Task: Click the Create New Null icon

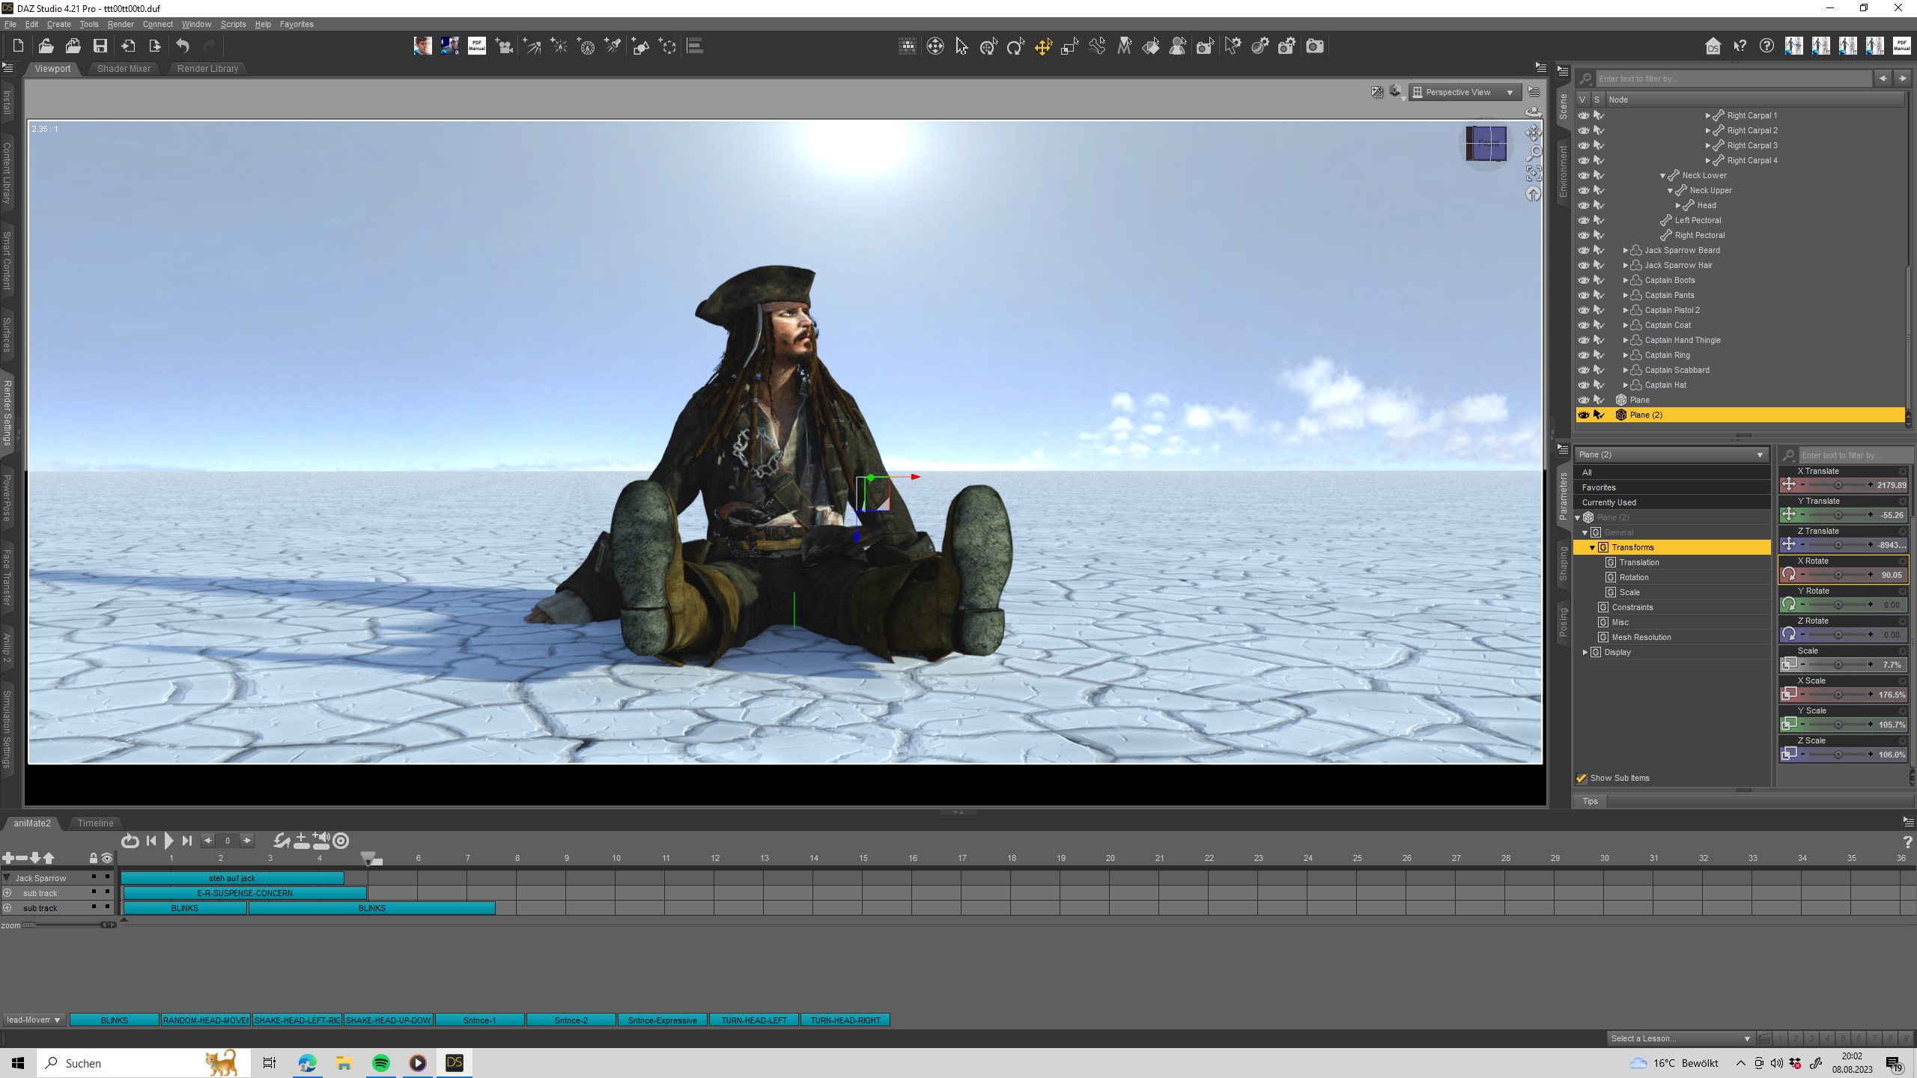Action: coord(668,46)
